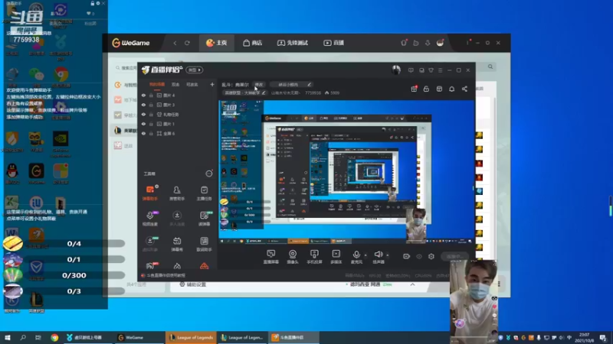Open the streaming settings gear icon
This screenshot has width=613, height=344.
coord(431,256)
